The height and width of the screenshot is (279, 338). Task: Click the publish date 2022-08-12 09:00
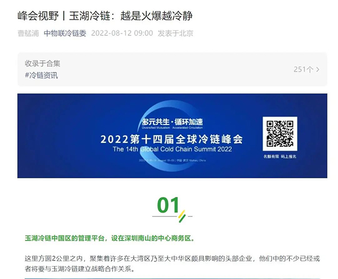click(x=122, y=33)
